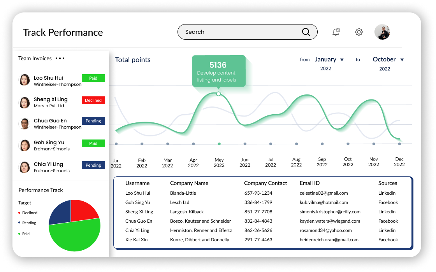Click Sheng Xi Ling's avatar in invoices
The height and width of the screenshot is (272, 436).
coord(24,103)
